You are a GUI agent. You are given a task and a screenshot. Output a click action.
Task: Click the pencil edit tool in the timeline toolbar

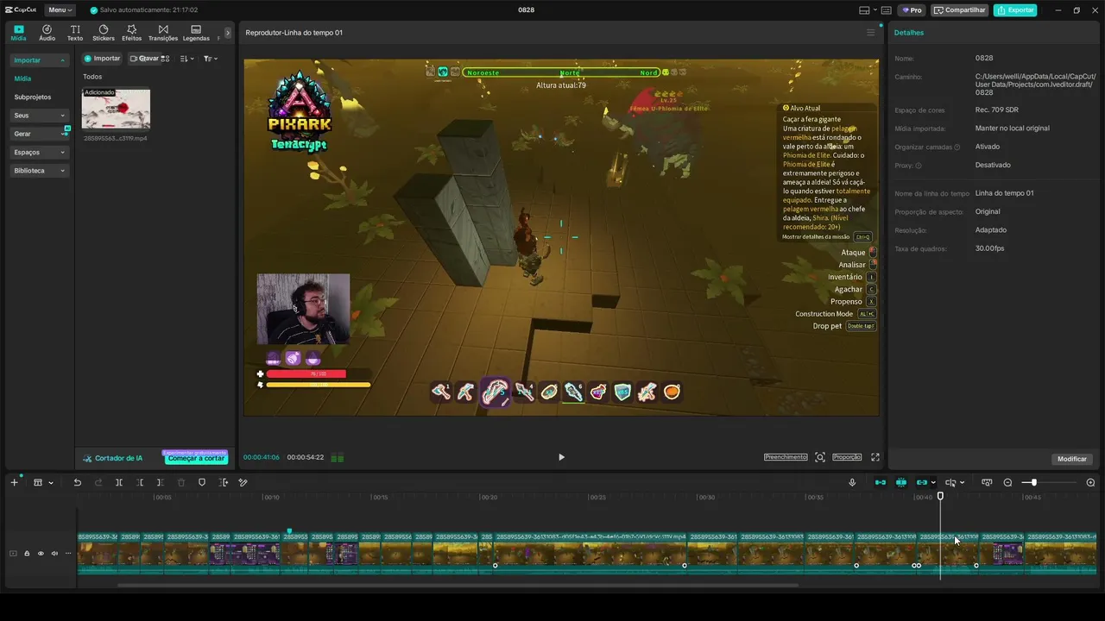[243, 482]
